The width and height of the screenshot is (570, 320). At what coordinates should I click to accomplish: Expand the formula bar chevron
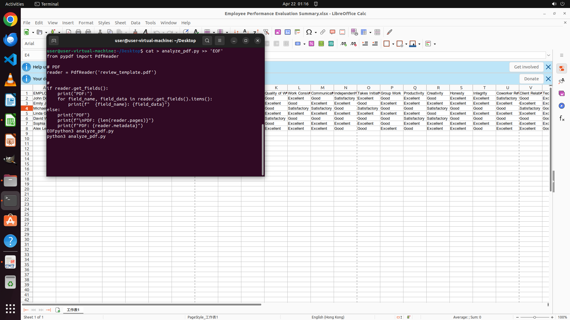point(549,55)
